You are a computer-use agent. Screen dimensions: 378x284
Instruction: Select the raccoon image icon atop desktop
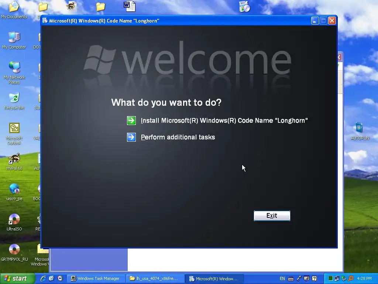click(72, 6)
